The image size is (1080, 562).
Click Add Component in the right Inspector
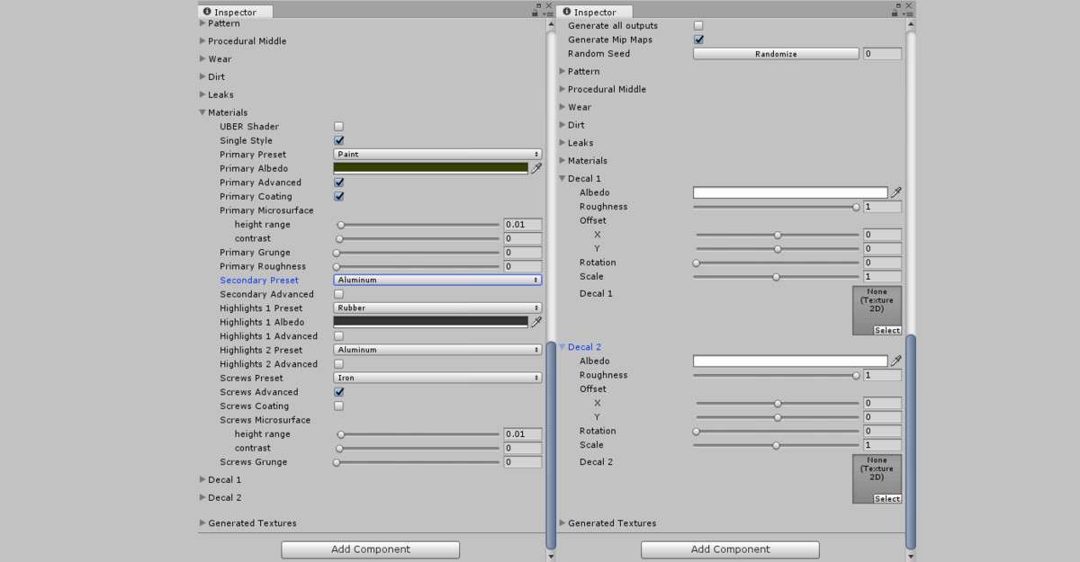pos(730,549)
